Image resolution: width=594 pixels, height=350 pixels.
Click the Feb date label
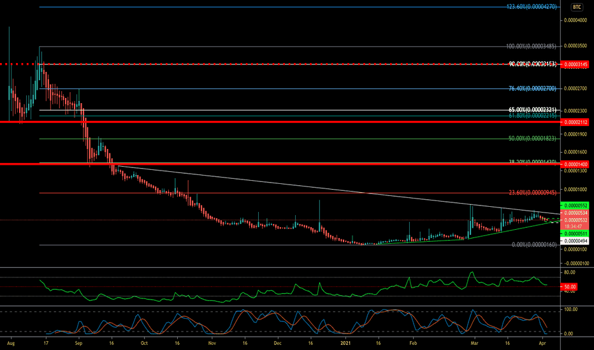pyautogui.click(x=413, y=343)
